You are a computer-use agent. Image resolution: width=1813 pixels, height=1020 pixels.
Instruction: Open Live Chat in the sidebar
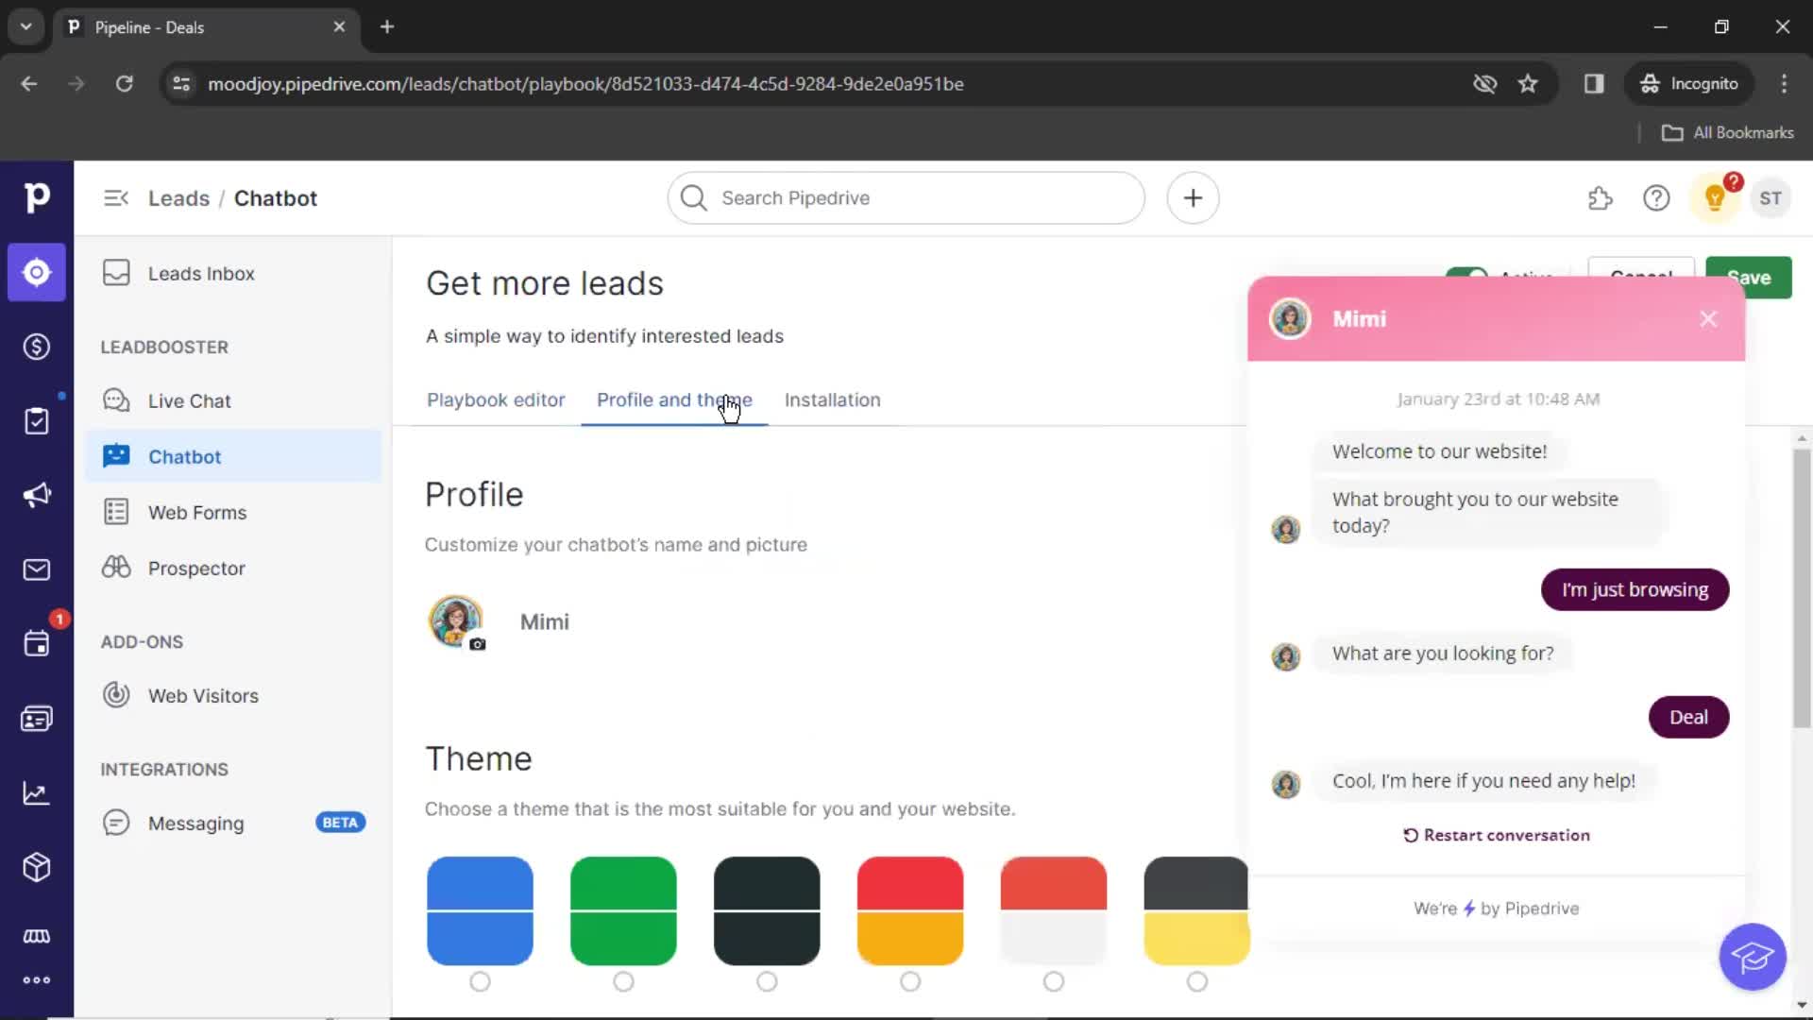tap(233, 401)
